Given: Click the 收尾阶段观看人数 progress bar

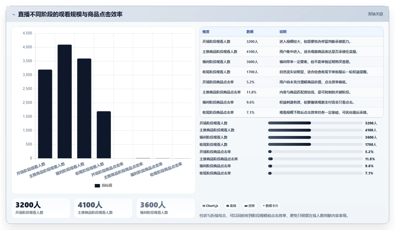Looking at the screenshot, I should pos(315,144).
